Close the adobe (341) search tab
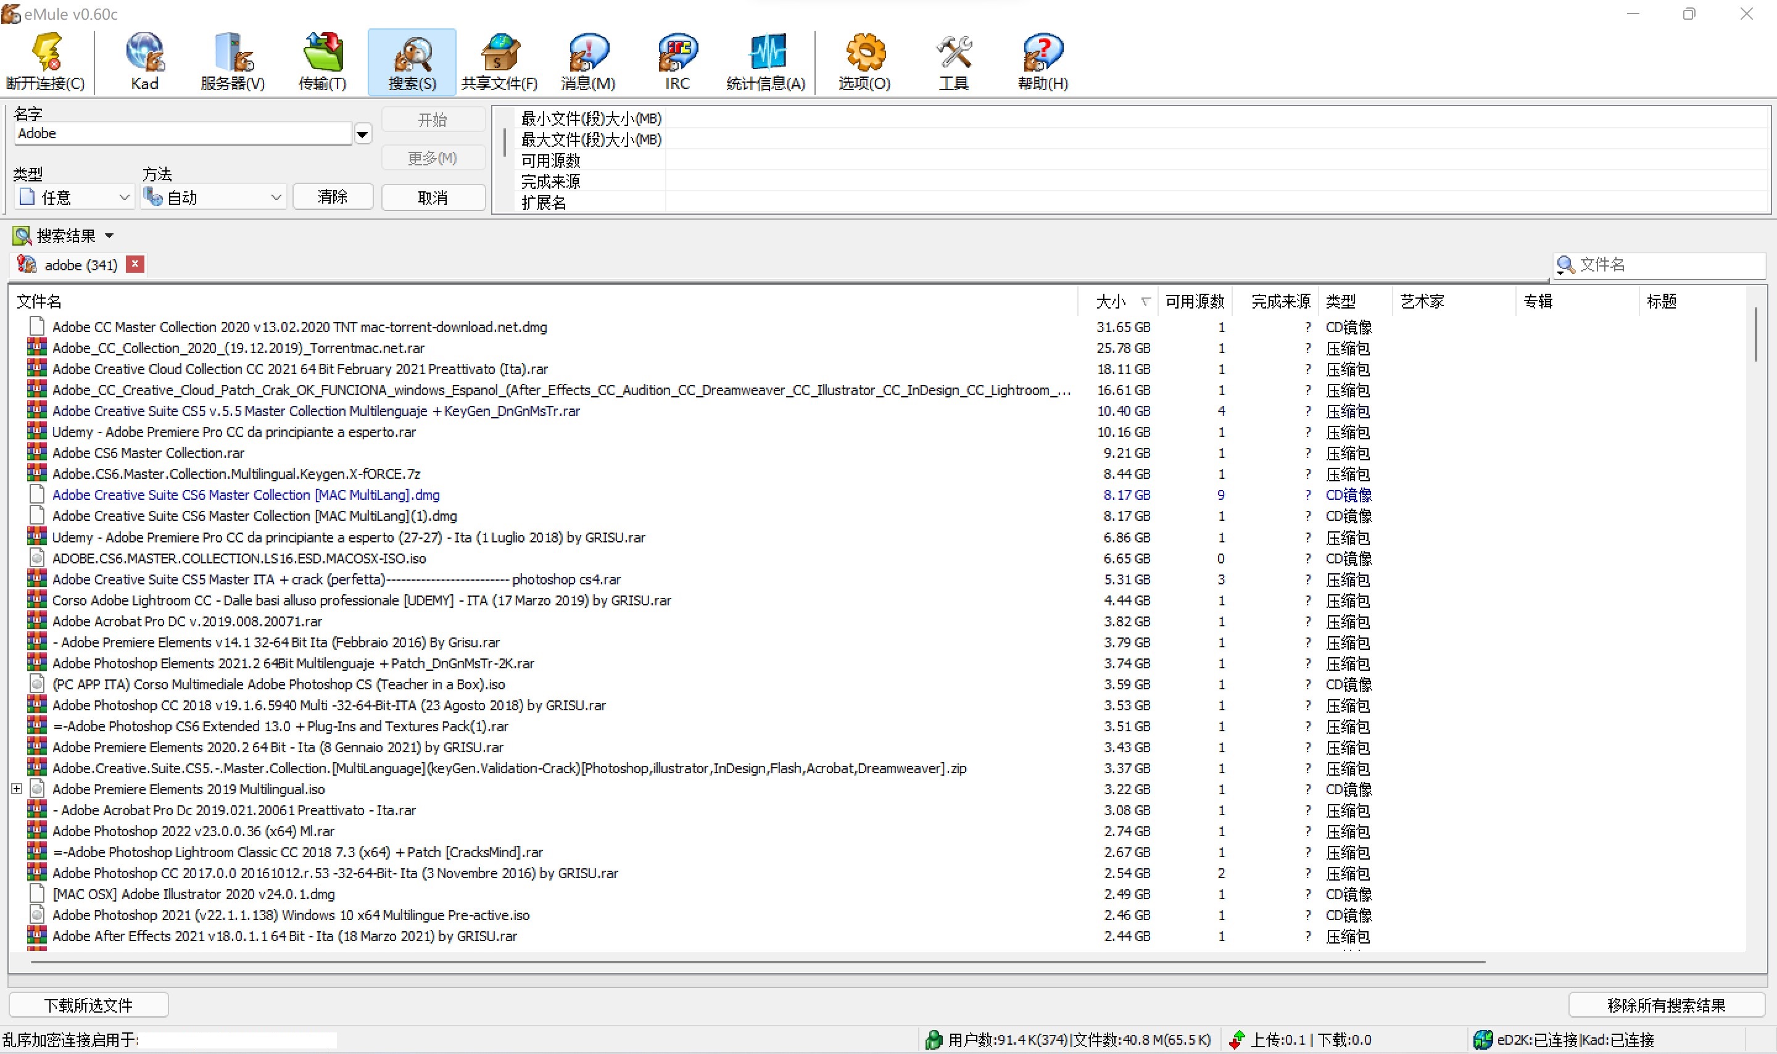This screenshot has width=1777, height=1054. 135,264
